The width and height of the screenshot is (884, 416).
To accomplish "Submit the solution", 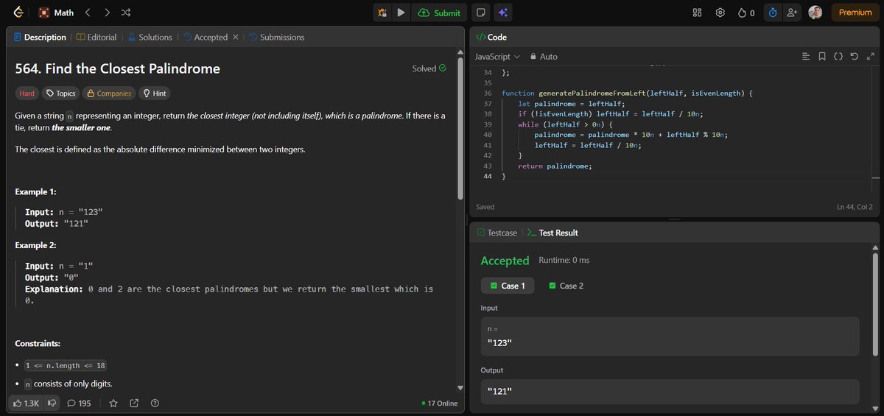I will 439,13.
